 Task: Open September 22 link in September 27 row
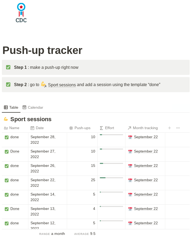pyautogui.click(x=146, y=151)
